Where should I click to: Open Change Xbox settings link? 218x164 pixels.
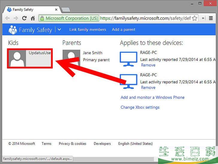140,107
